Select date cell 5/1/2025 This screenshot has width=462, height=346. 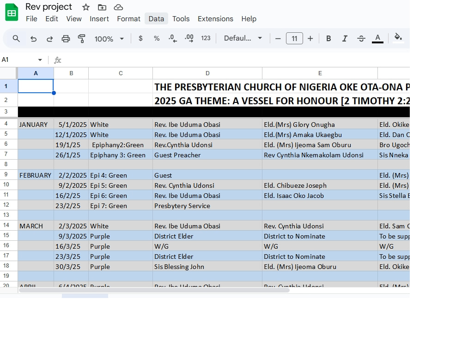(x=71, y=125)
